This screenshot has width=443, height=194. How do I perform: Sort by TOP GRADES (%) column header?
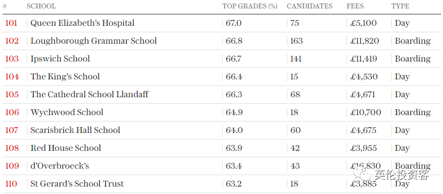(x=250, y=6)
